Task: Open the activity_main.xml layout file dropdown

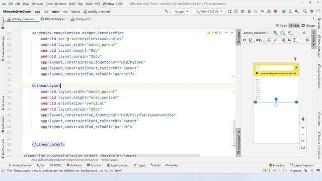Action: click(256, 33)
